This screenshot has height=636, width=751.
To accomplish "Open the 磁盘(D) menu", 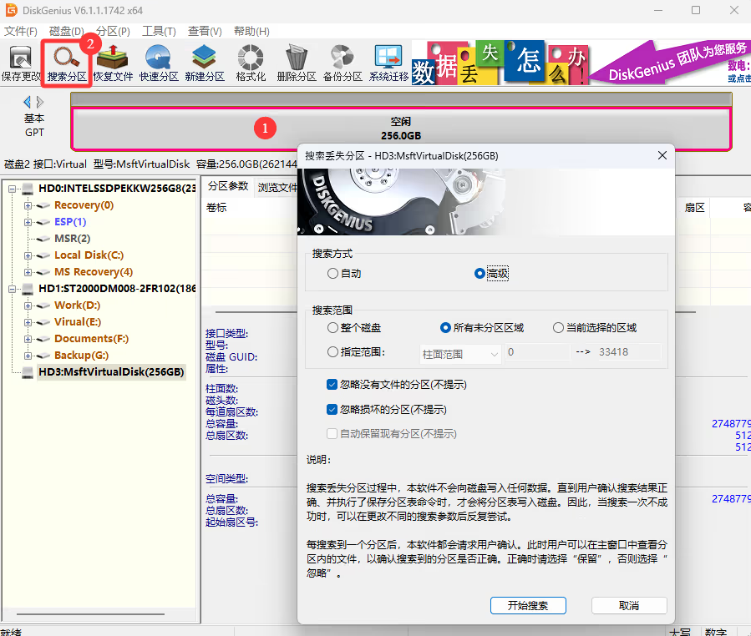I will pyautogui.click(x=66, y=31).
